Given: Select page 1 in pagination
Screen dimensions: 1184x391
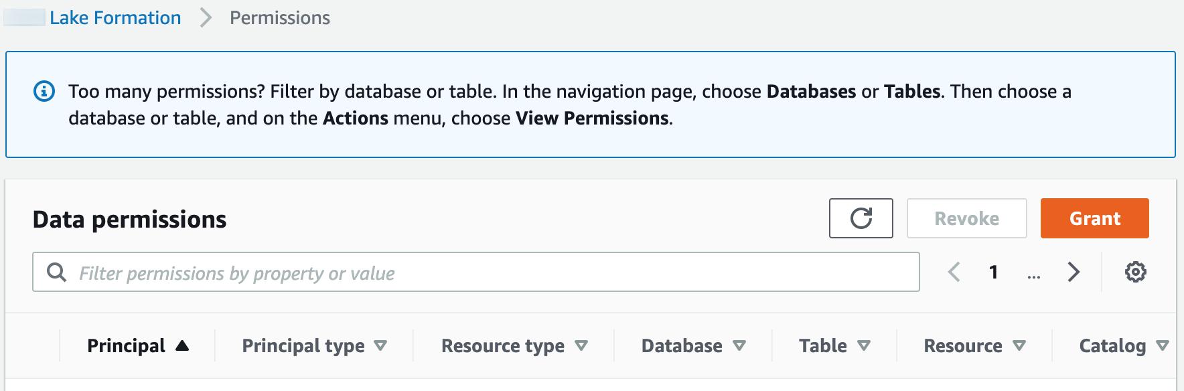Looking at the screenshot, I should click(x=993, y=272).
